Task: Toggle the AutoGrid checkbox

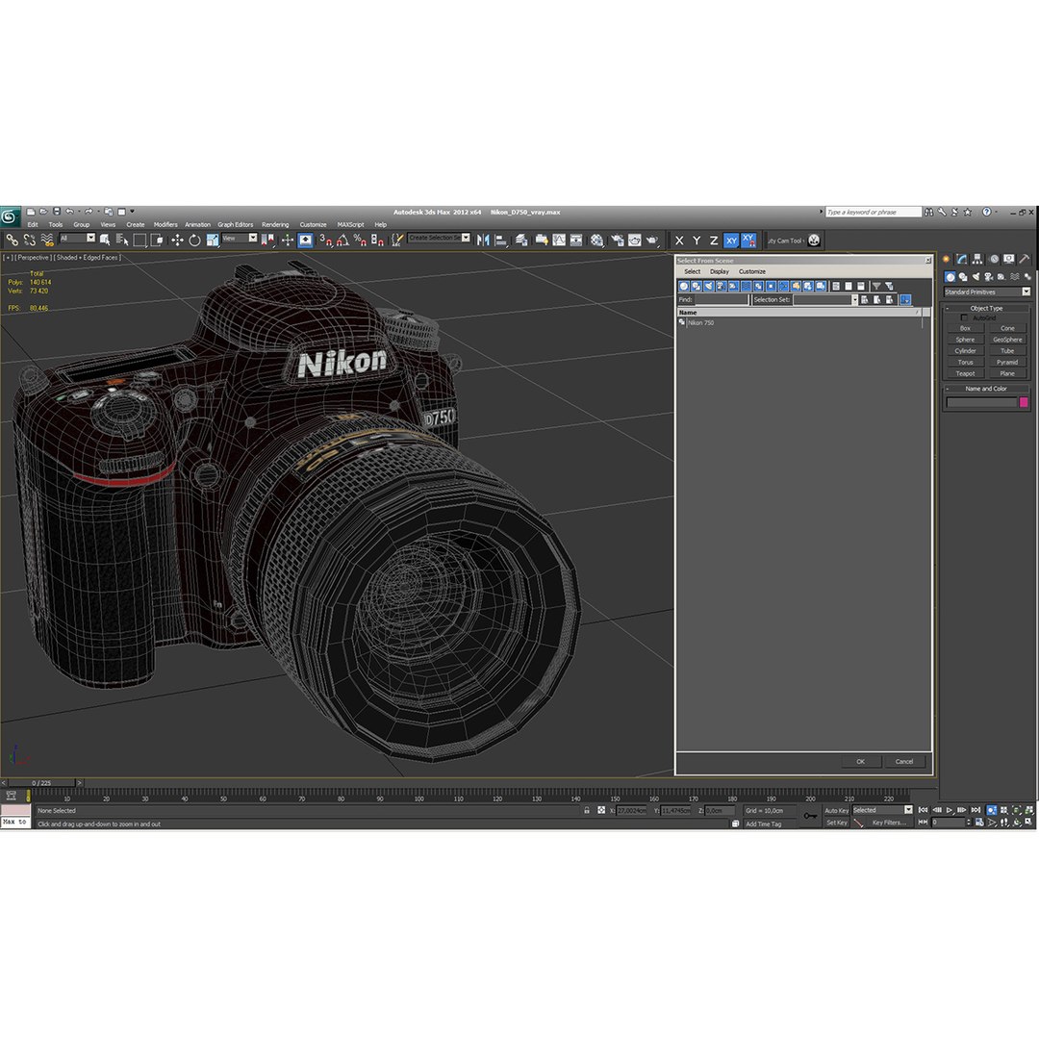Action: click(x=964, y=318)
